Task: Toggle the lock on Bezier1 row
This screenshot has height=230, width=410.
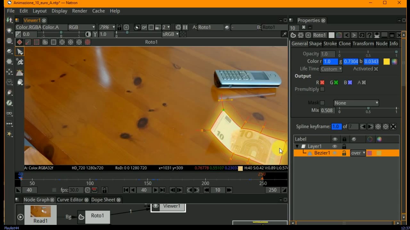Action: pos(344,153)
